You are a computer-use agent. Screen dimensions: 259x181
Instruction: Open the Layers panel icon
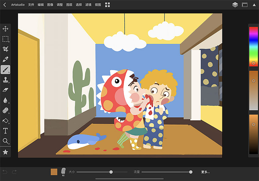235,5
